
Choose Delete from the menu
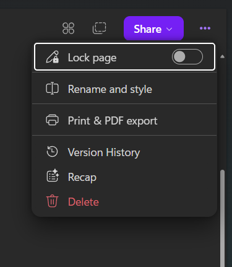coord(124,202)
